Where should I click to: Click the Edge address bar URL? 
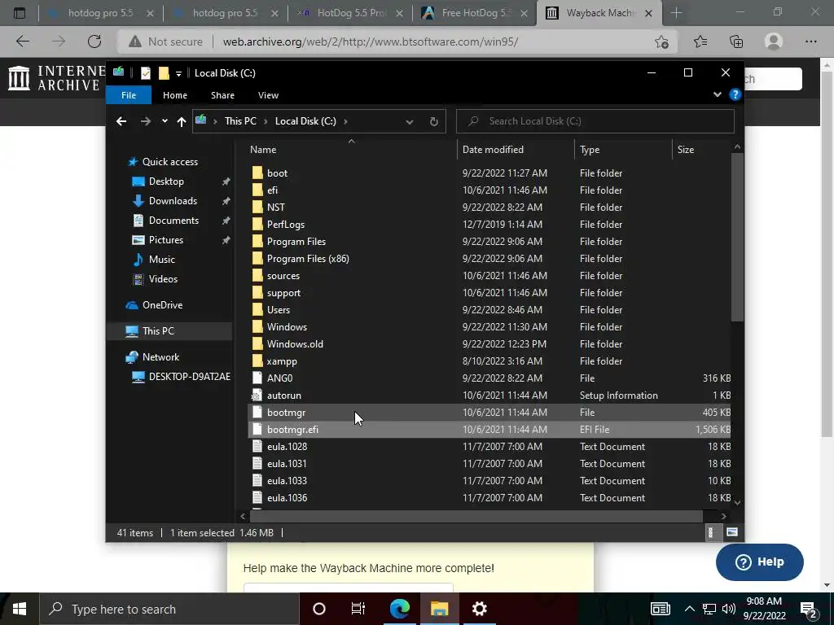coord(371,42)
